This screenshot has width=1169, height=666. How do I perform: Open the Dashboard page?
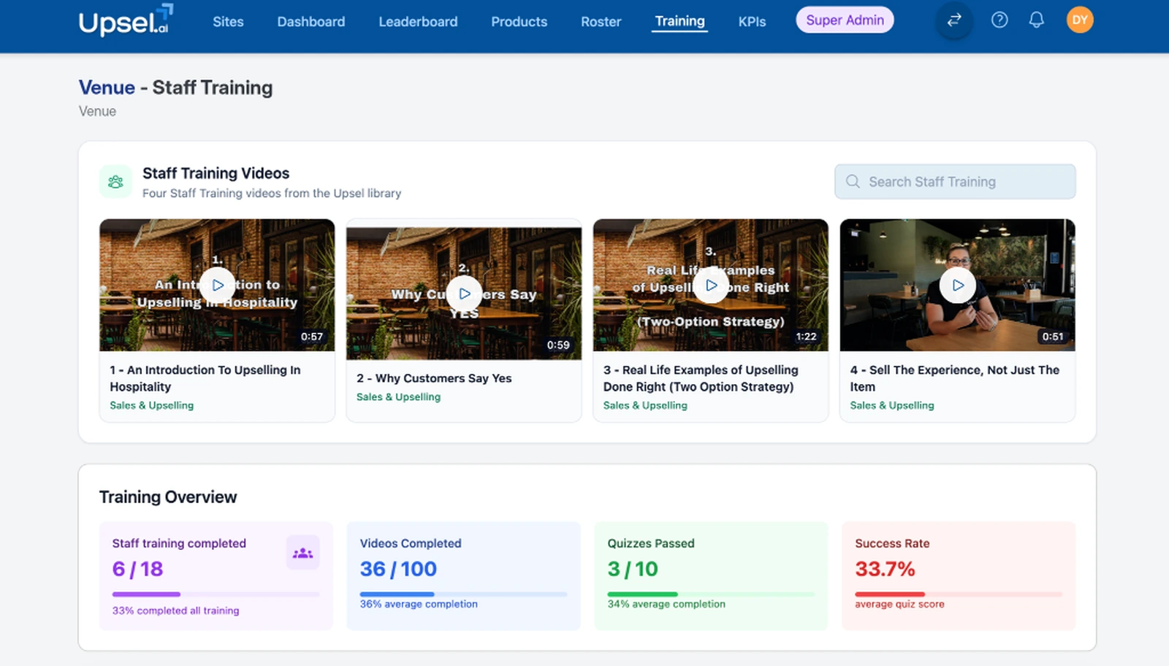[x=311, y=22]
